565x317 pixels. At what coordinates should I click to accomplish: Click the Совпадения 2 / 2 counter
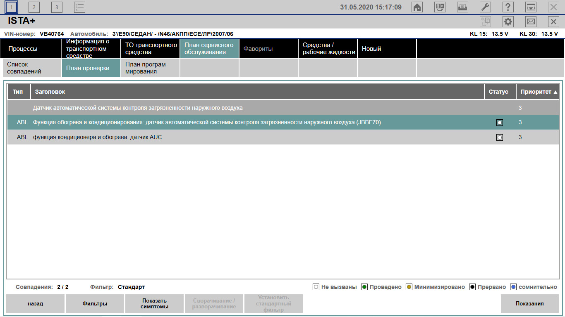pyautogui.click(x=63, y=287)
